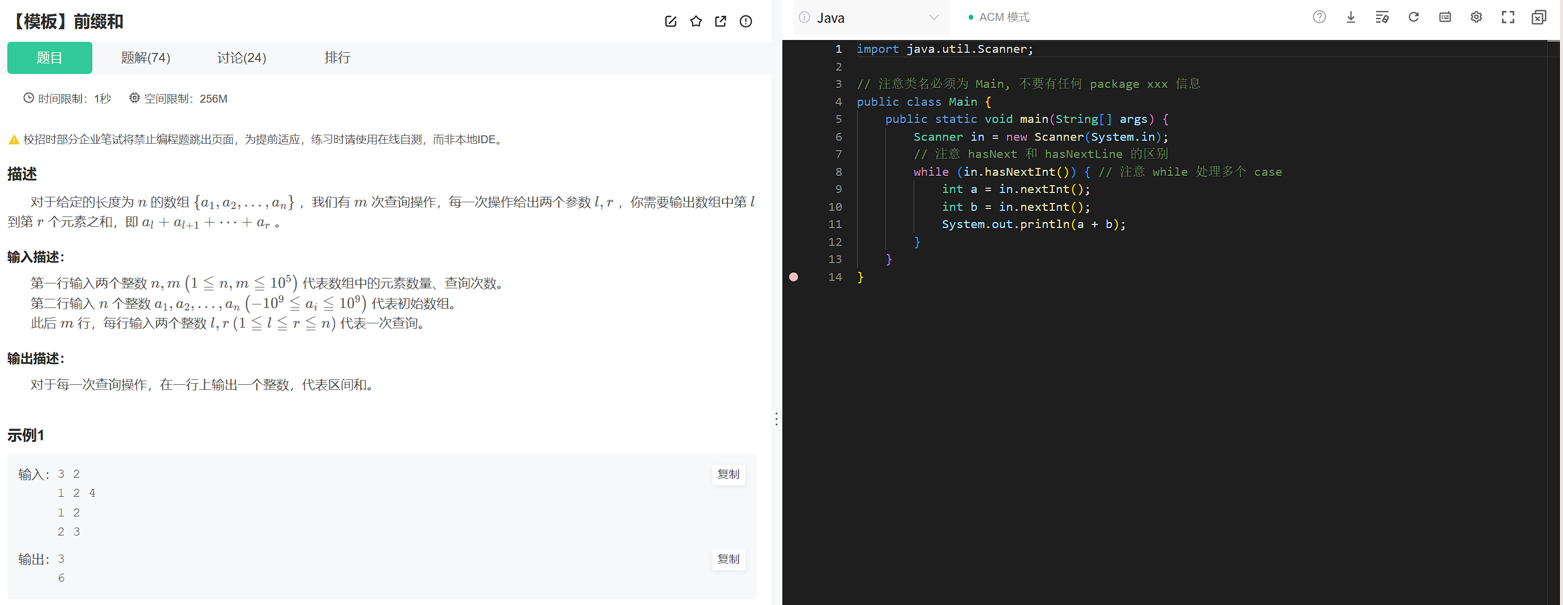1563x605 pixels.
Task: Click the chip icon by memory limit
Action: [x=134, y=98]
